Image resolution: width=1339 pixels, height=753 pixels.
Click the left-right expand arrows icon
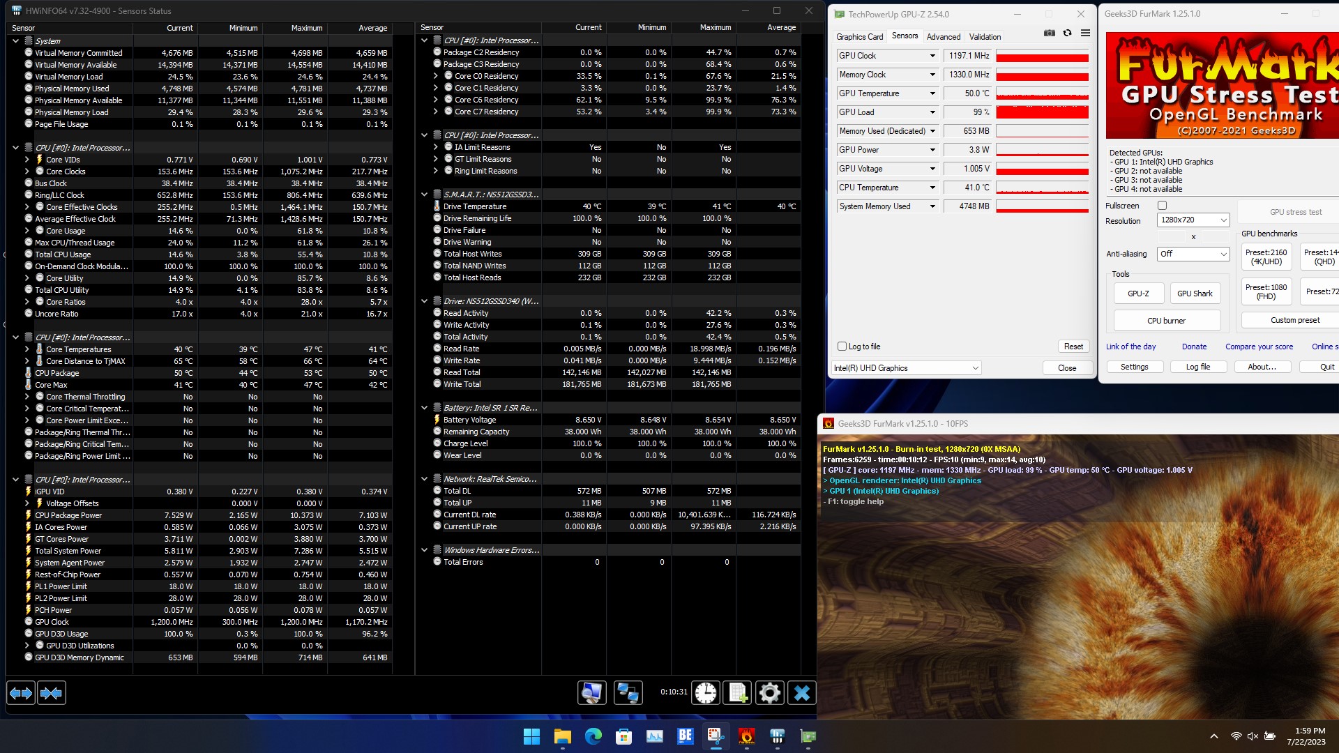[x=21, y=692]
